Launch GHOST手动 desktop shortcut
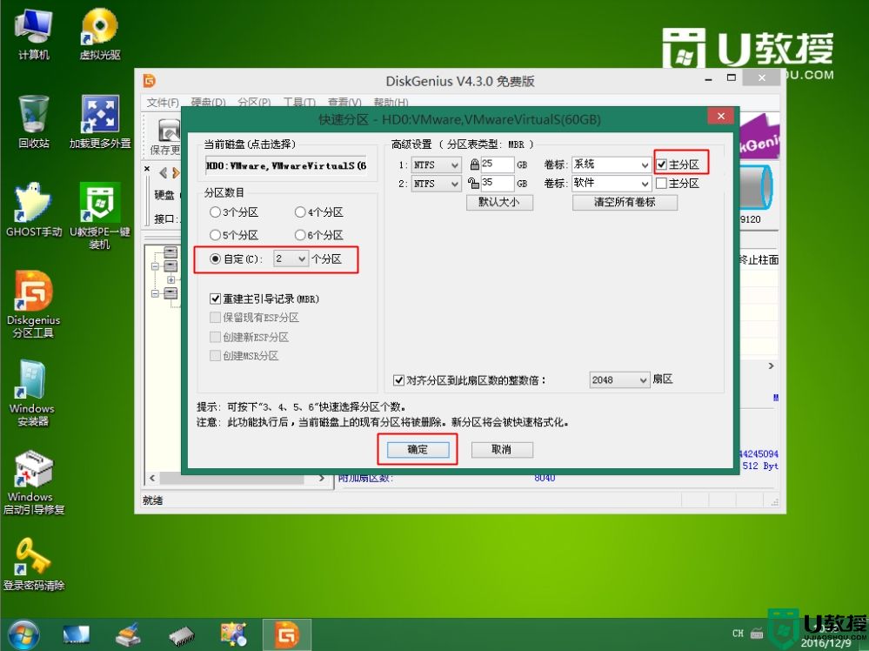This screenshot has height=651, width=869. [33, 211]
